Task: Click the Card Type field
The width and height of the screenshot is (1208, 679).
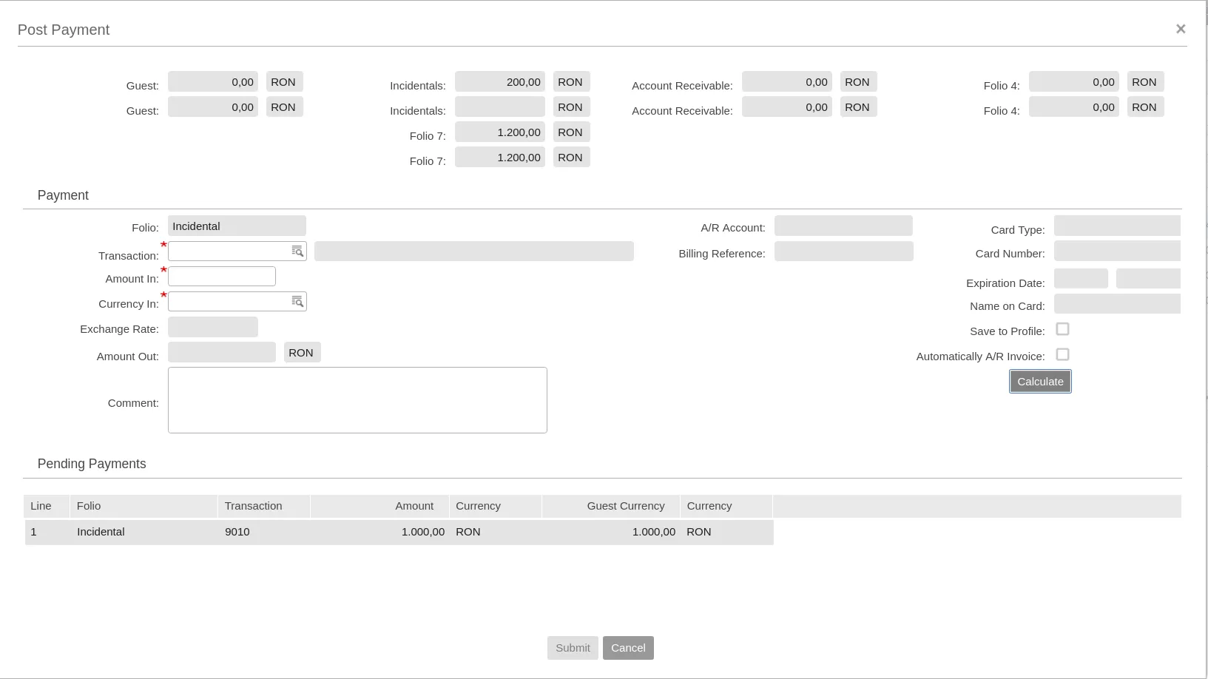Action: point(1117,226)
